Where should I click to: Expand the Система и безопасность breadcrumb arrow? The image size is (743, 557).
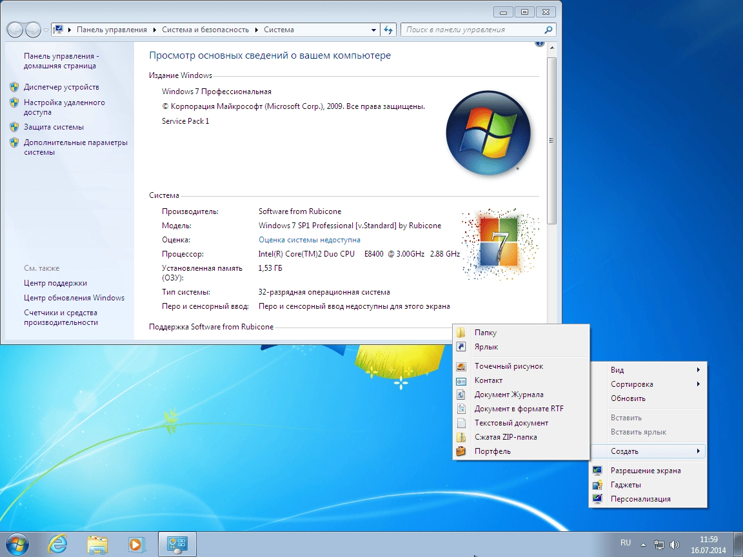256,30
